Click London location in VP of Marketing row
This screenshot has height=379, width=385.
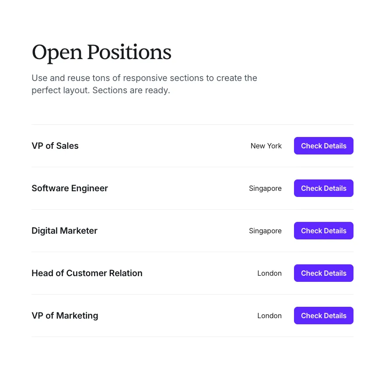269,316
